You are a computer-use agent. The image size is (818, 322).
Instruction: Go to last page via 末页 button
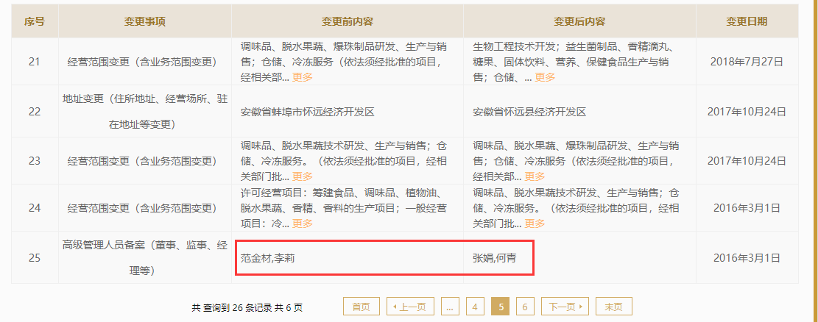[614, 307]
